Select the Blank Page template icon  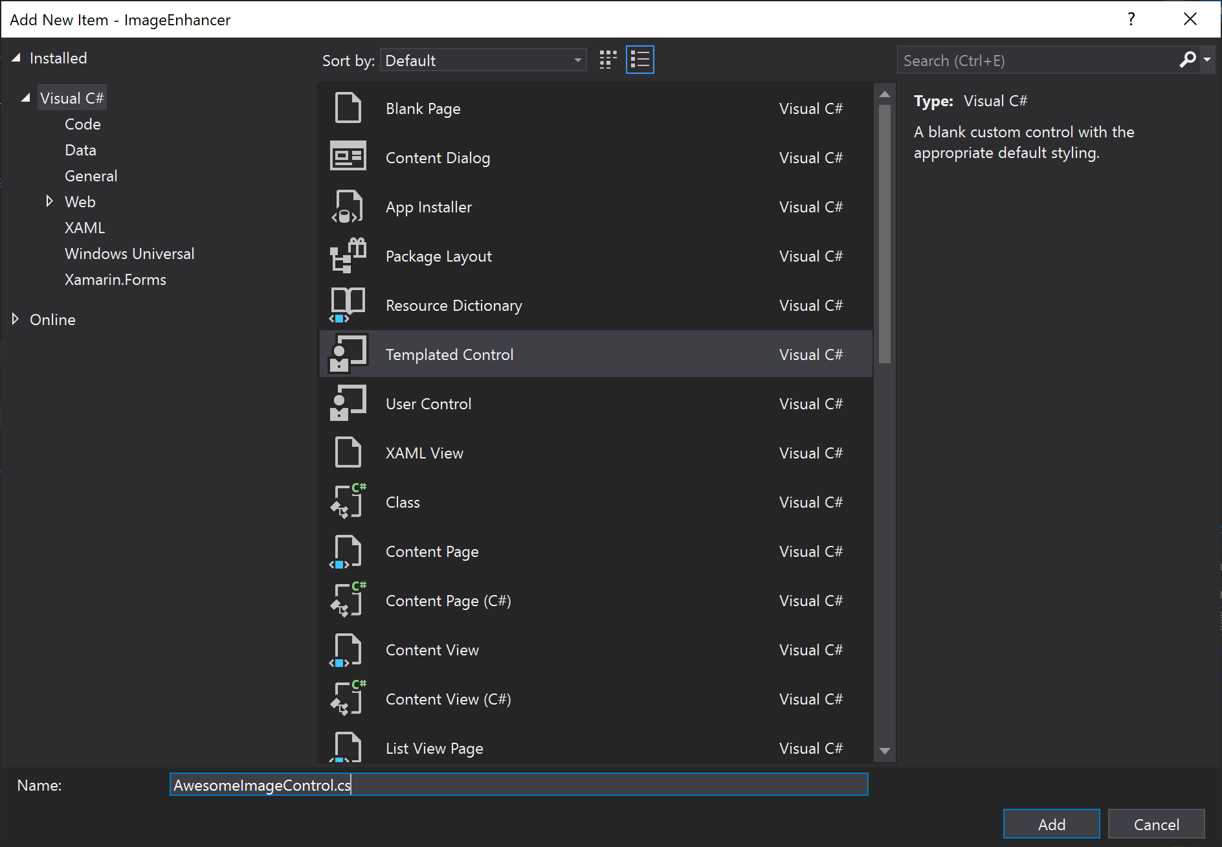(x=348, y=108)
